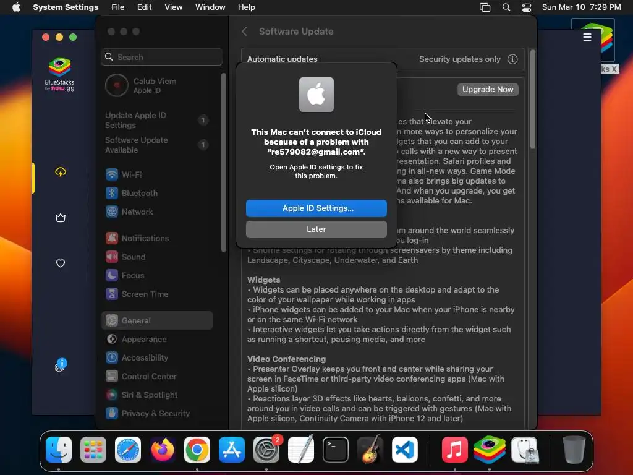Open Update Apple ID Settings item

pyautogui.click(x=158, y=121)
